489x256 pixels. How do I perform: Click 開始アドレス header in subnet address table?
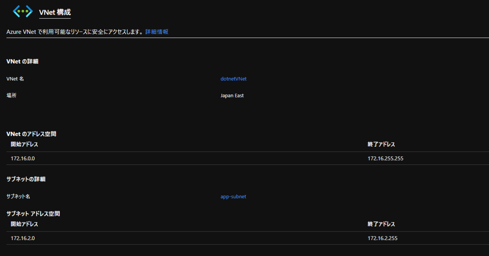point(24,224)
